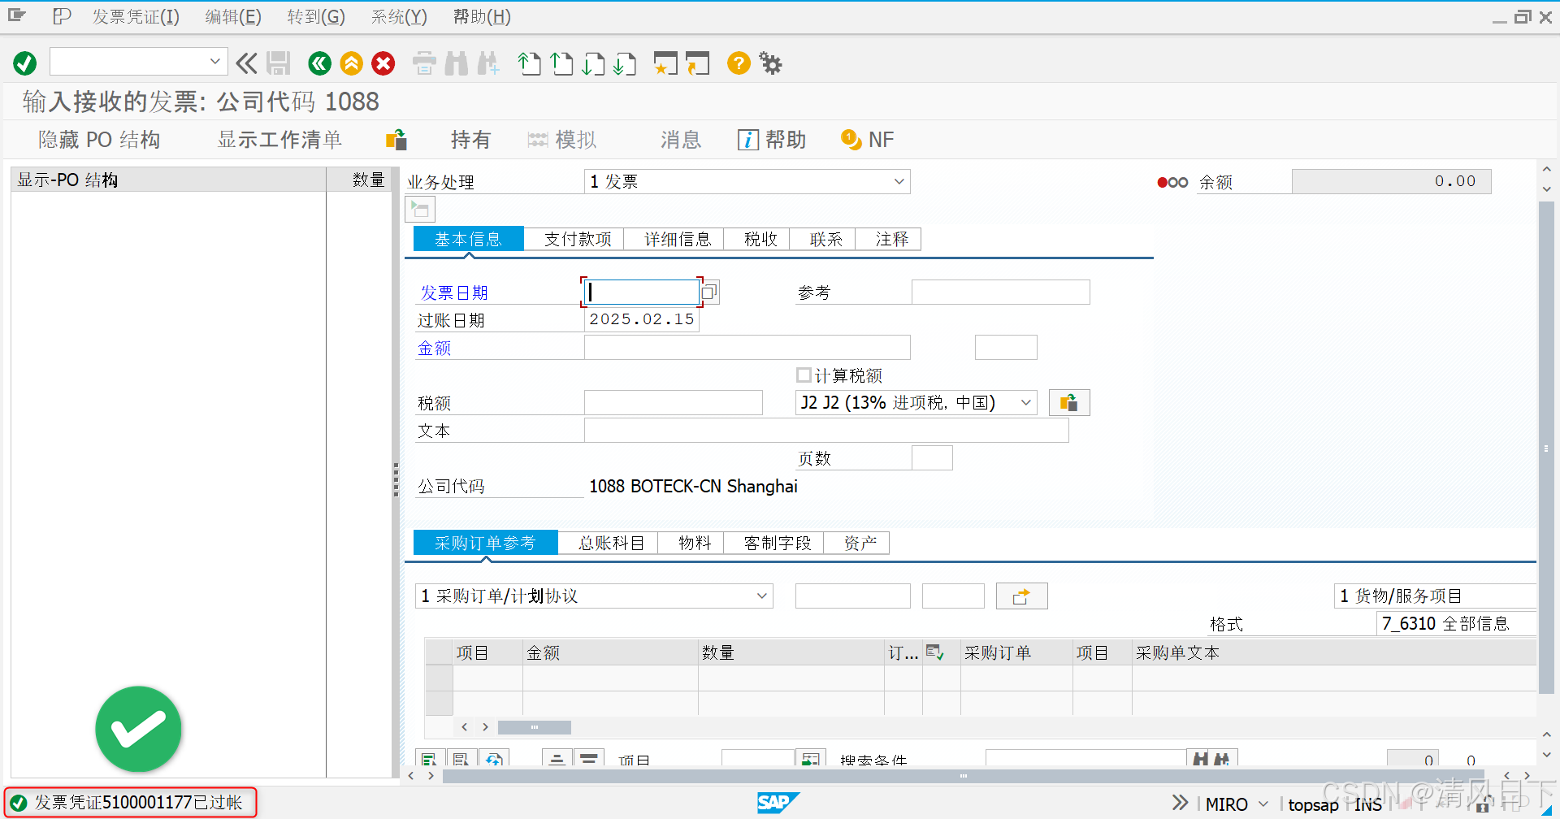Open the 业务处理 transaction dropdown
The height and width of the screenshot is (819, 1560).
point(898,181)
